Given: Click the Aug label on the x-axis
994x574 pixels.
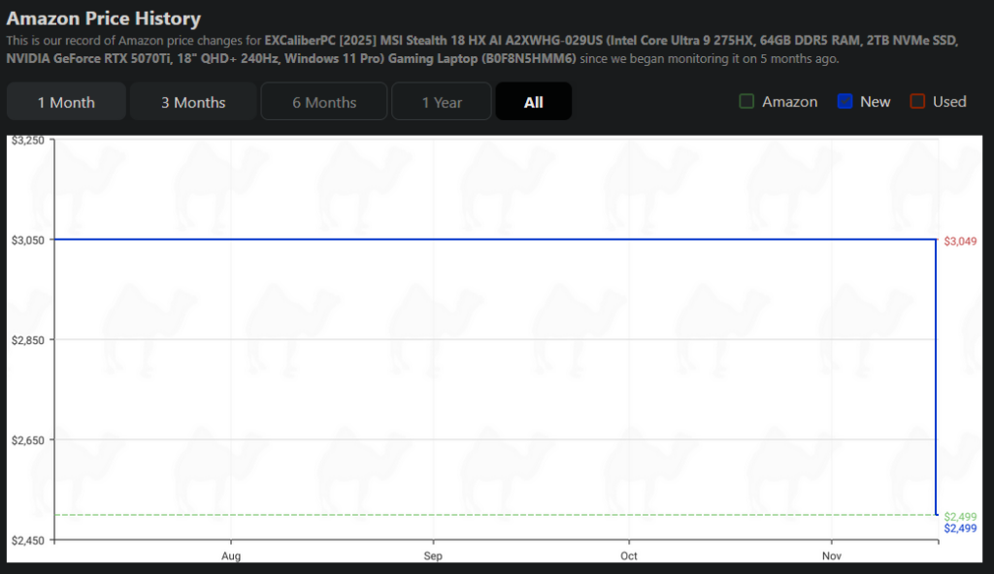Looking at the screenshot, I should [x=231, y=556].
